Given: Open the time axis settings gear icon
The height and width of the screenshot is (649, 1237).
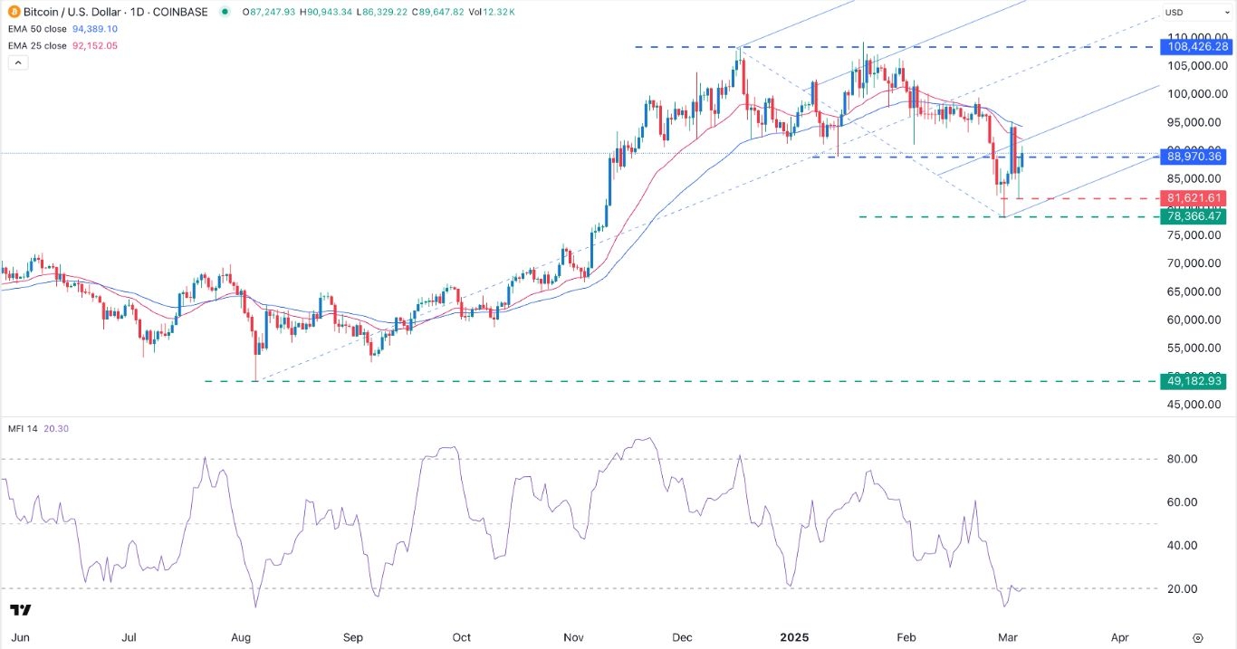Looking at the screenshot, I should 1198,637.
